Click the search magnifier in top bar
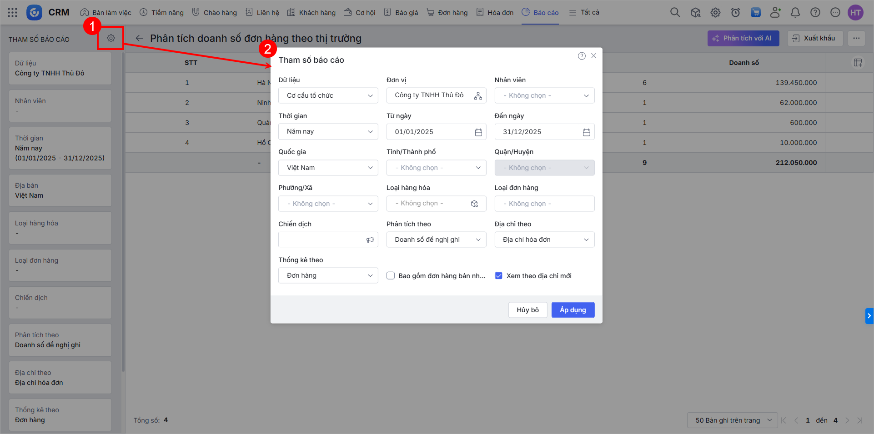The height and width of the screenshot is (434, 874). click(x=675, y=13)
